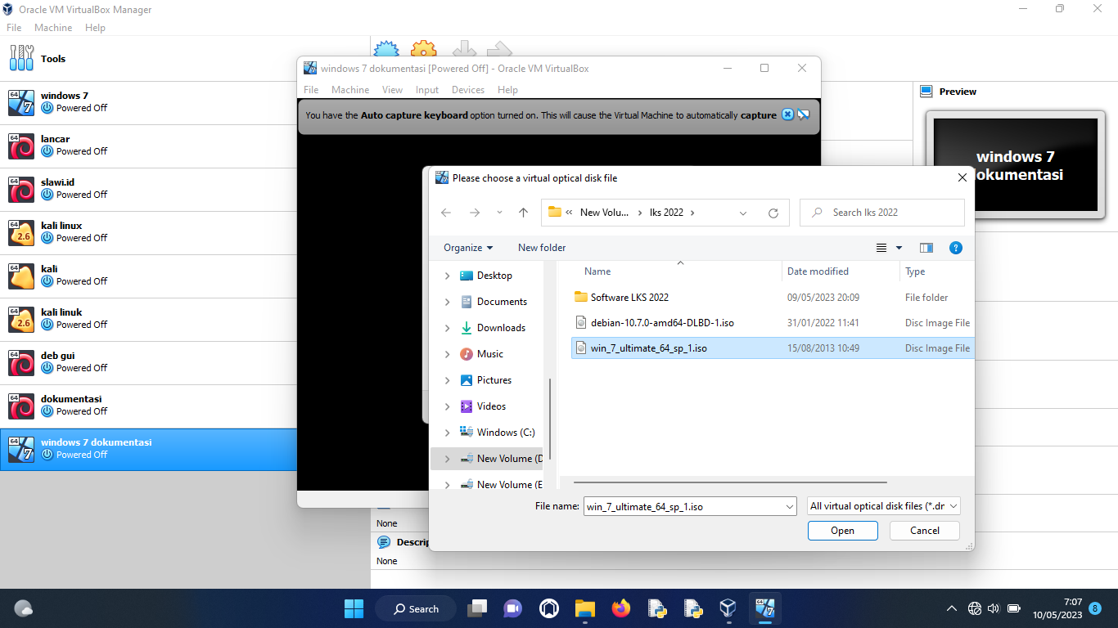Click the horizontal scrollbar in file list

[x=730, y=483]
